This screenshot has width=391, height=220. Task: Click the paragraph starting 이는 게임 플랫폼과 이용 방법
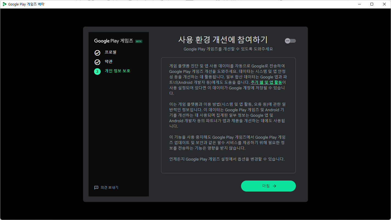[228, 115]
